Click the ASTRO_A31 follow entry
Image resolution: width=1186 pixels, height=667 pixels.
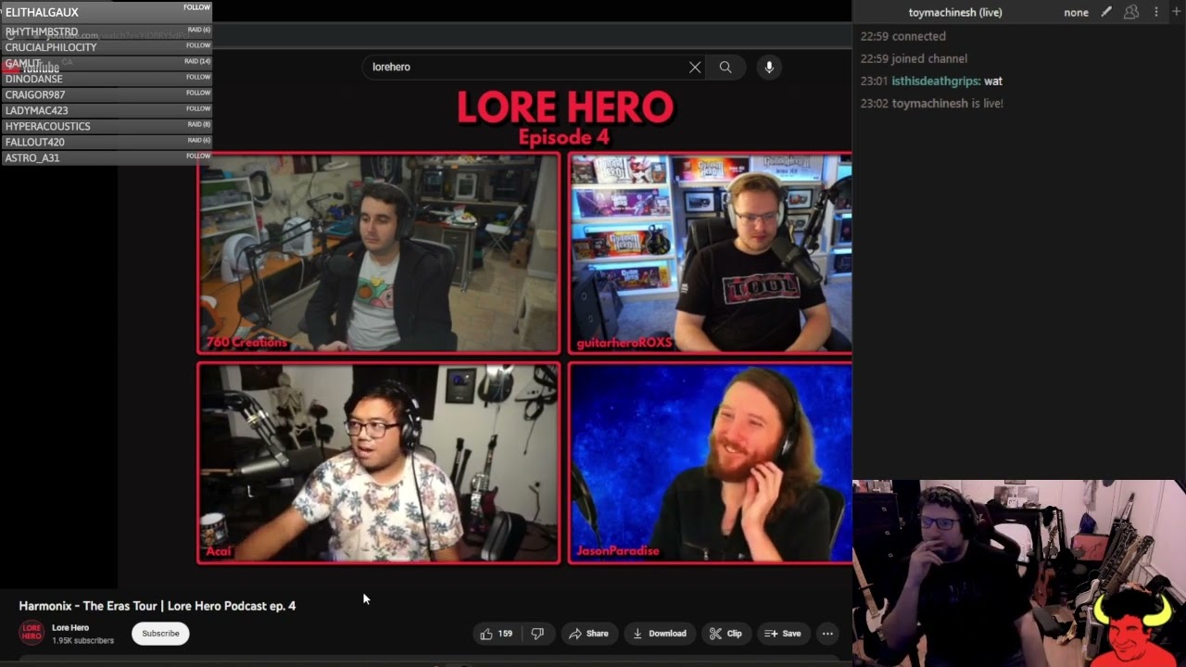pos(107,157)
